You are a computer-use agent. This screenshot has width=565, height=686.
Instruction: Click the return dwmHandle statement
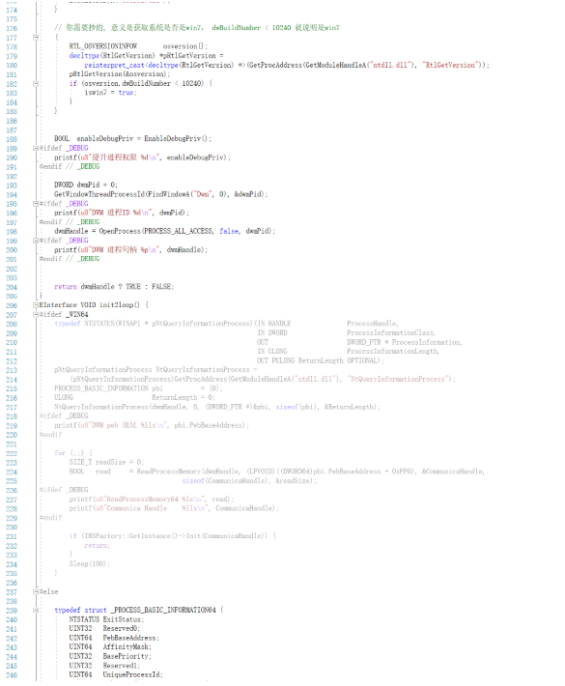[x=114, y=287]
